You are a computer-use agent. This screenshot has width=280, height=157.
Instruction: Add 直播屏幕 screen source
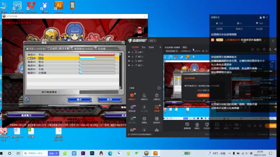pyautogui.click(x=187, y=126)
